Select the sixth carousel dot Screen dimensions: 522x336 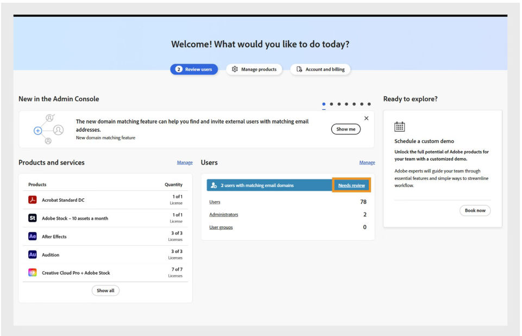click(362, 104)
